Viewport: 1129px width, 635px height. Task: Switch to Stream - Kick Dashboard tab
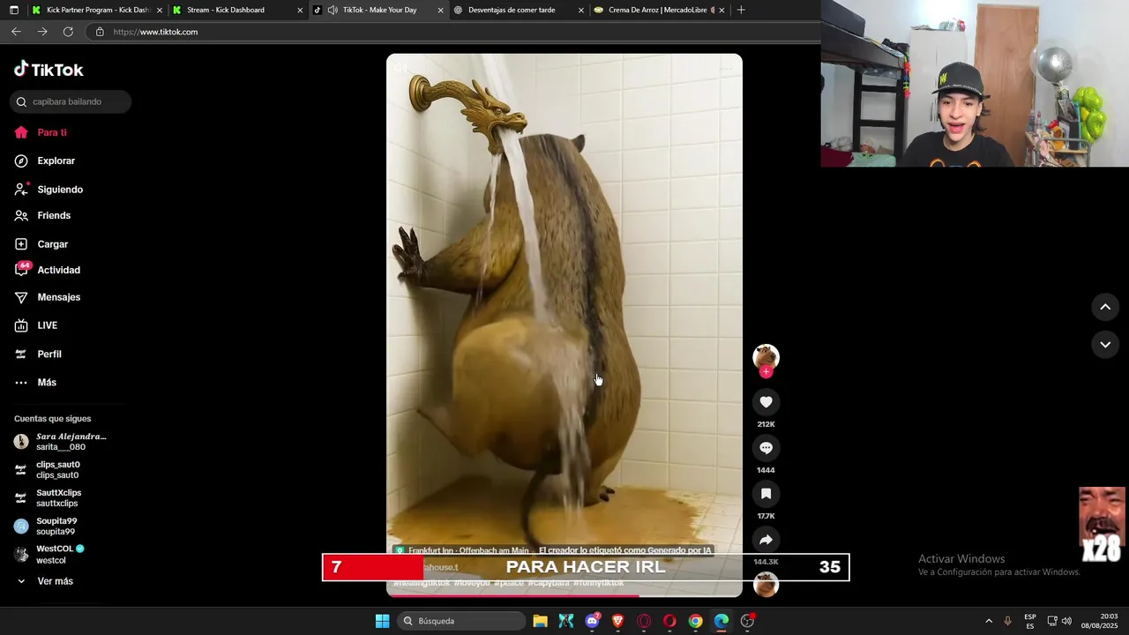click(236, 11)
